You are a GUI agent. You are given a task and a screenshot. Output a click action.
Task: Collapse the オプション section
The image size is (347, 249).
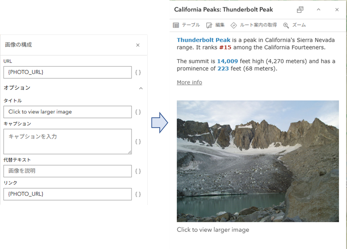(141, 88)
